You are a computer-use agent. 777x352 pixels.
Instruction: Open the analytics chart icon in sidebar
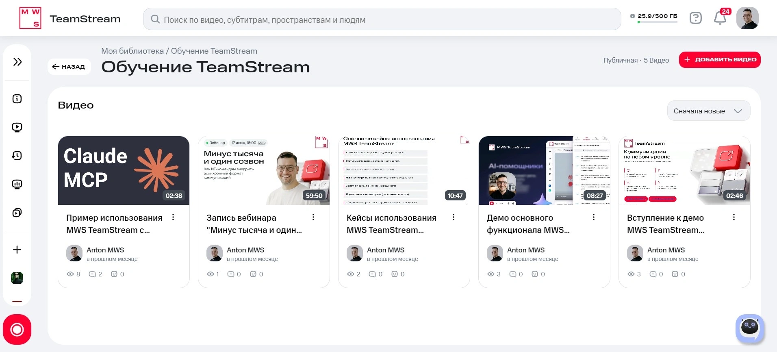tap(17, 184)
